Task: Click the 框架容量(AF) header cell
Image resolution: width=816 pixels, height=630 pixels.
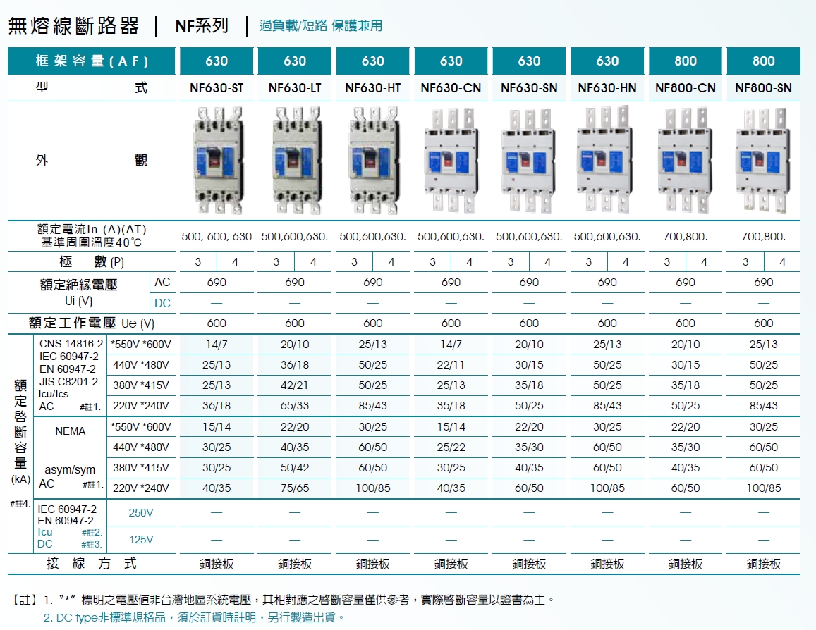Action: point(92,61)
